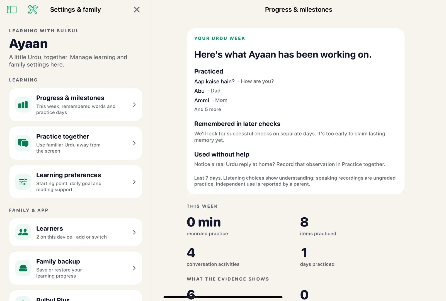Click the '0 min' recorded practice stat
Viewport: 446px width, 301px height.
204,222
